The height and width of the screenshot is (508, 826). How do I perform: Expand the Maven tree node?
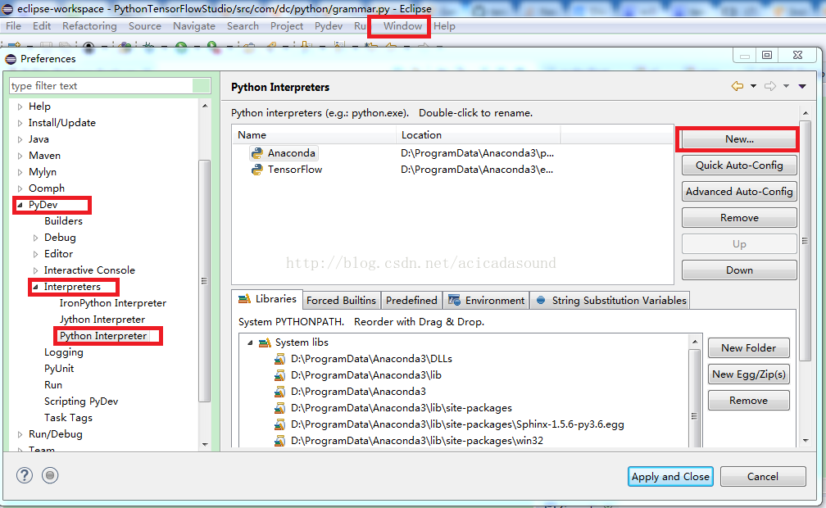point(20,156)
